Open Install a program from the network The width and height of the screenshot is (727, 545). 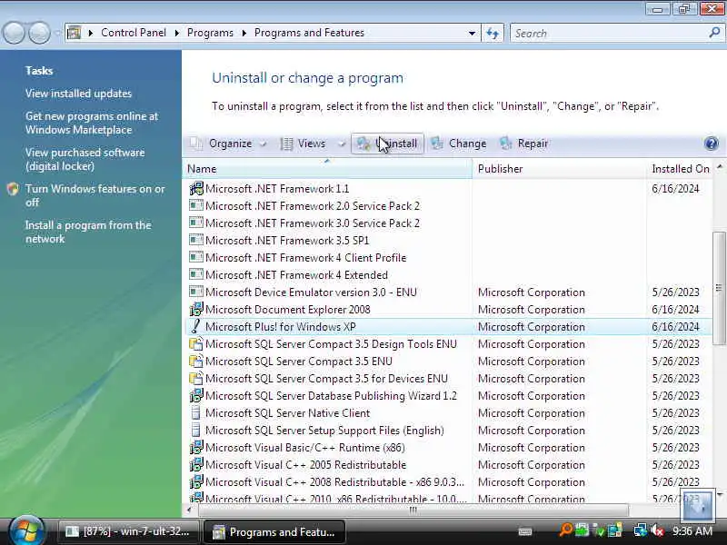point(88,232)
